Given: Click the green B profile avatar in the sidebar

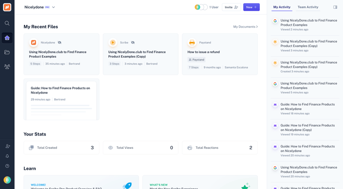Looking at the screenshot, I should pos(7,180).
